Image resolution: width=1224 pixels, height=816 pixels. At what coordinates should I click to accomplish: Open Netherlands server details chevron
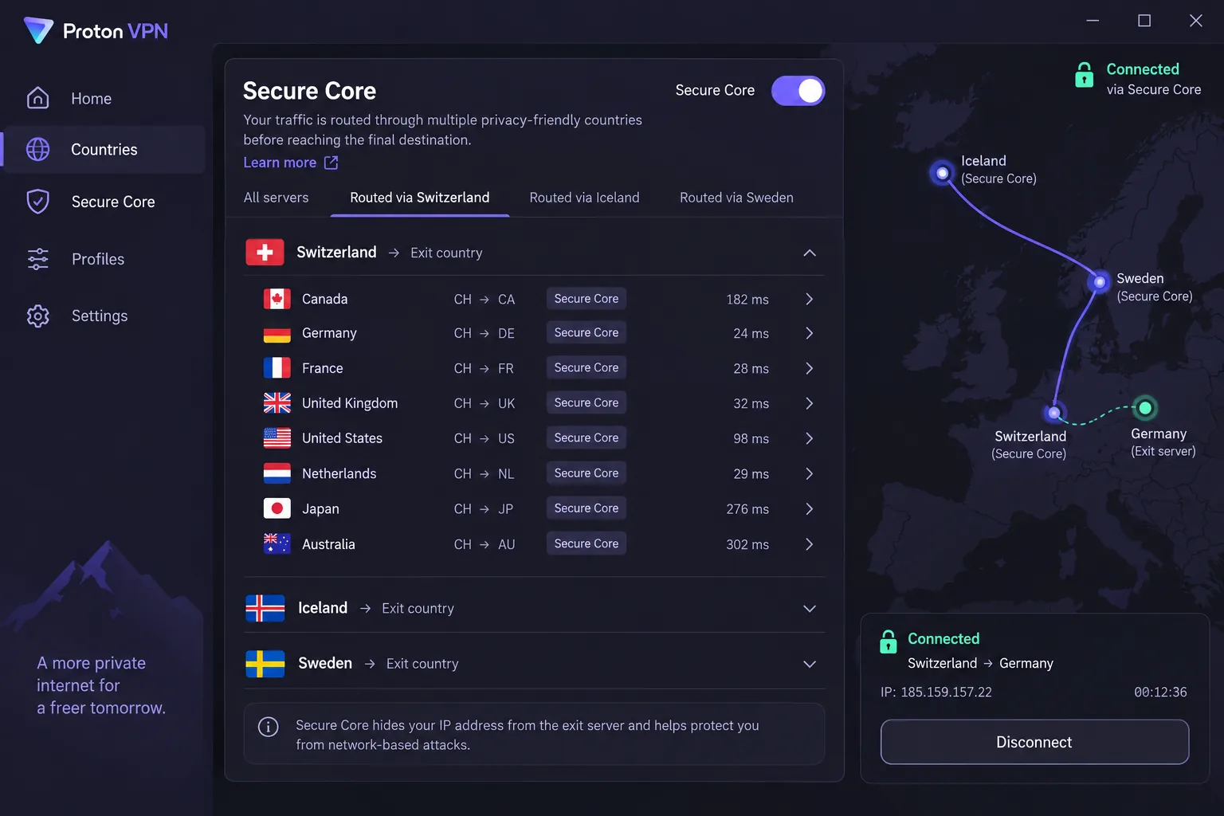(x=810, y=473)
